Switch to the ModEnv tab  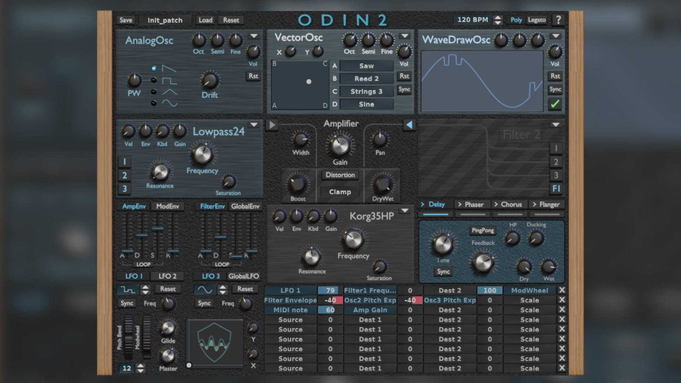pyautogui.click(x=167, y=206)
